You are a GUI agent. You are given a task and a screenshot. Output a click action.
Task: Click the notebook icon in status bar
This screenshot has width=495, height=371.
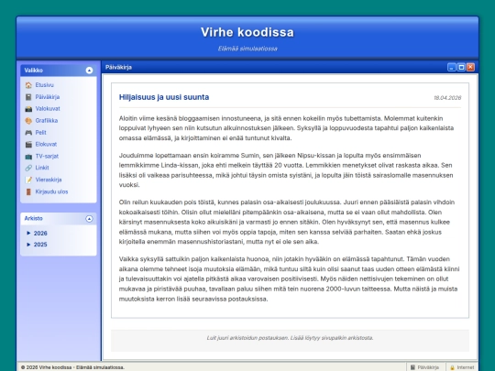[412, 367]
